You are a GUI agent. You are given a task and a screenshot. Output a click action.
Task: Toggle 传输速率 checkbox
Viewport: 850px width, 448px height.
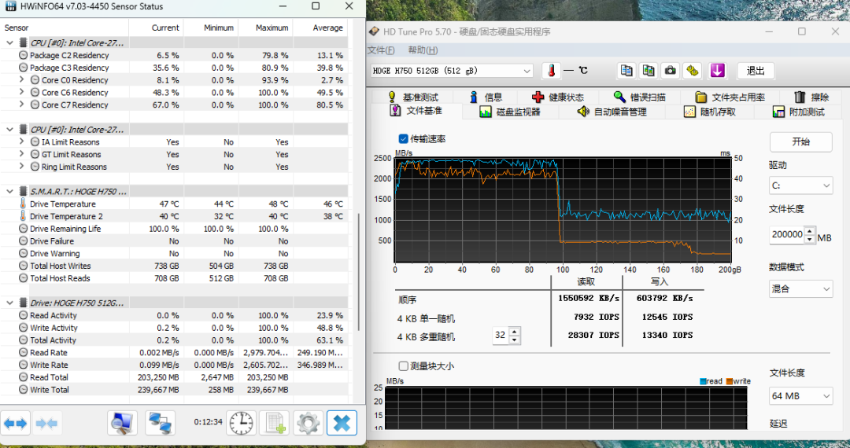[x=403, y=139]
